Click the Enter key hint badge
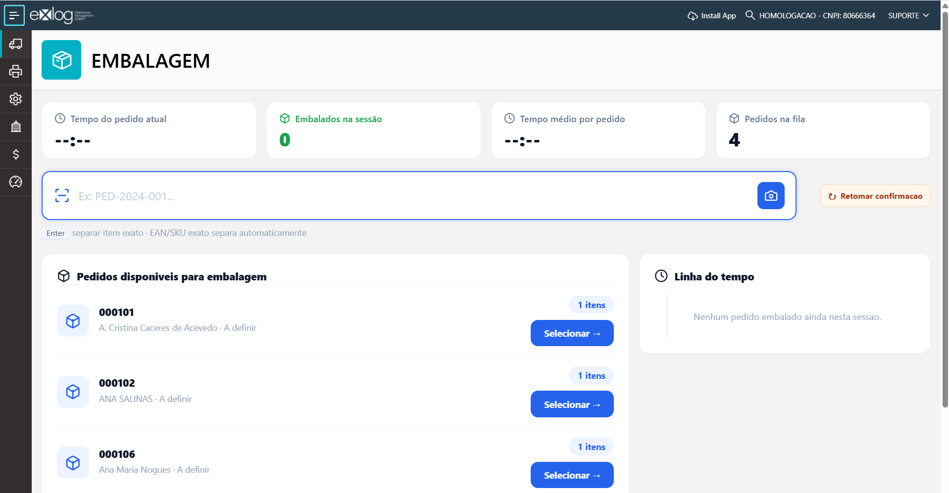The height and width of the screenshot is (493, 949). [x=55, y=233]
